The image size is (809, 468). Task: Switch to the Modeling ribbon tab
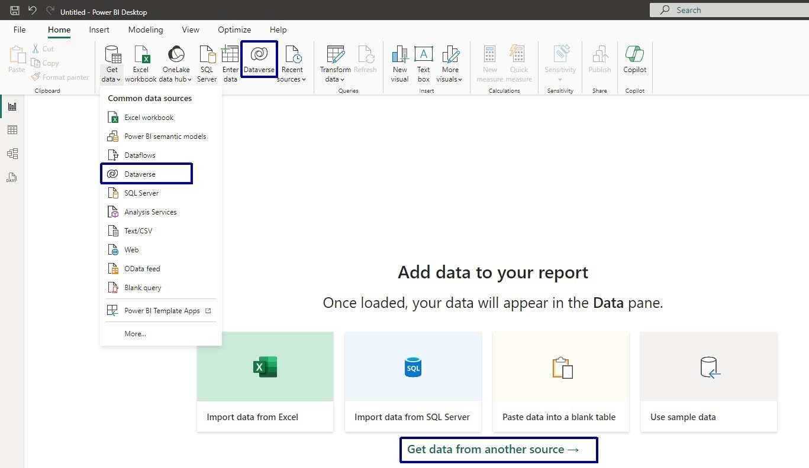[146, 30]
